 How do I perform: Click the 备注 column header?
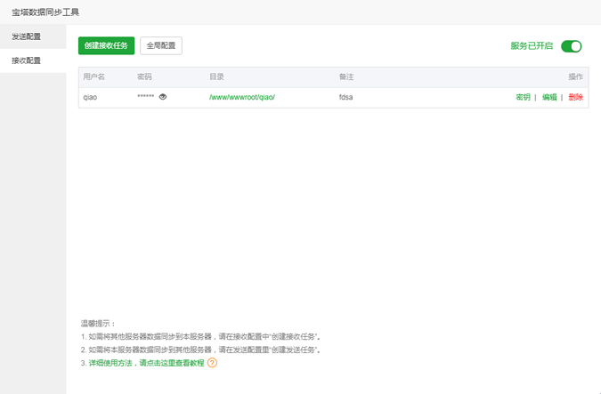click(346, 77)
